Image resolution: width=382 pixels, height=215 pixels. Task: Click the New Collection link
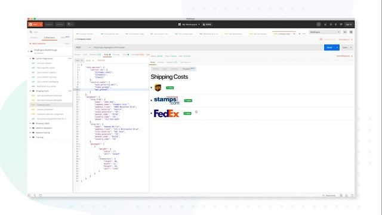coord(38,44)
